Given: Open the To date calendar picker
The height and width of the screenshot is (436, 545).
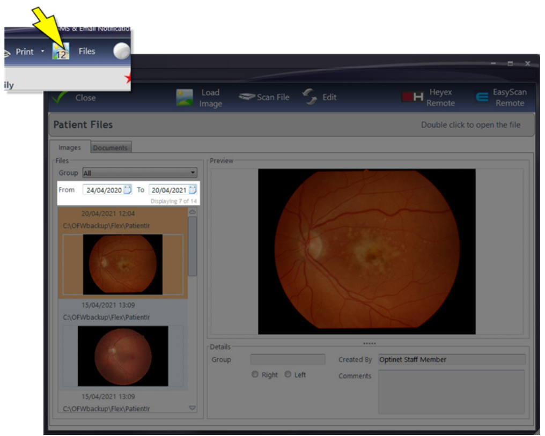Looking at the screenshot, I should 193,190.
